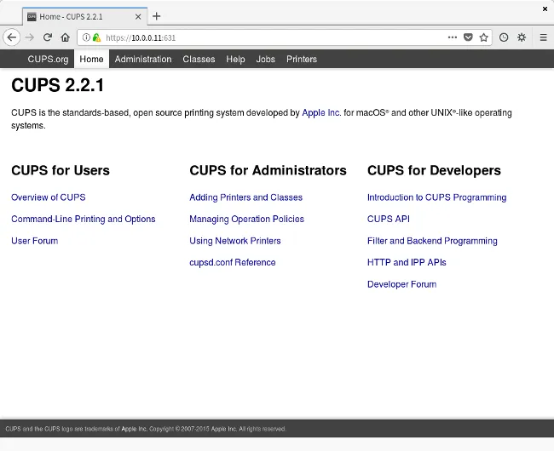
Task: Open the cupsd.conf Reference link
Action: [x=232, y=263]
